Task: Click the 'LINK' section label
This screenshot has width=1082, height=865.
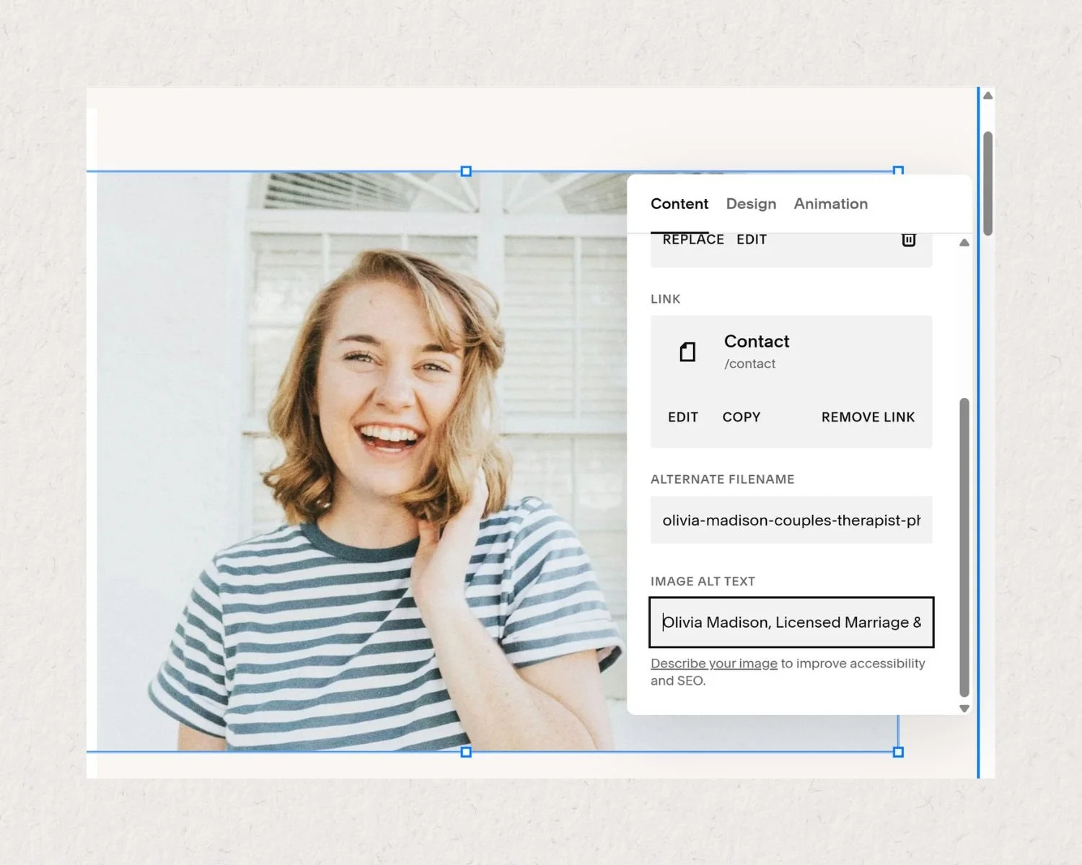Action: click(x=665, y=299)
